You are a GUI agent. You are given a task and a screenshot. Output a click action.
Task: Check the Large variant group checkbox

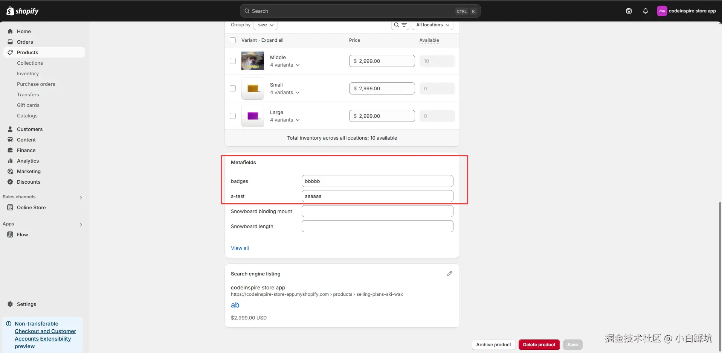(x=233, y=116)
